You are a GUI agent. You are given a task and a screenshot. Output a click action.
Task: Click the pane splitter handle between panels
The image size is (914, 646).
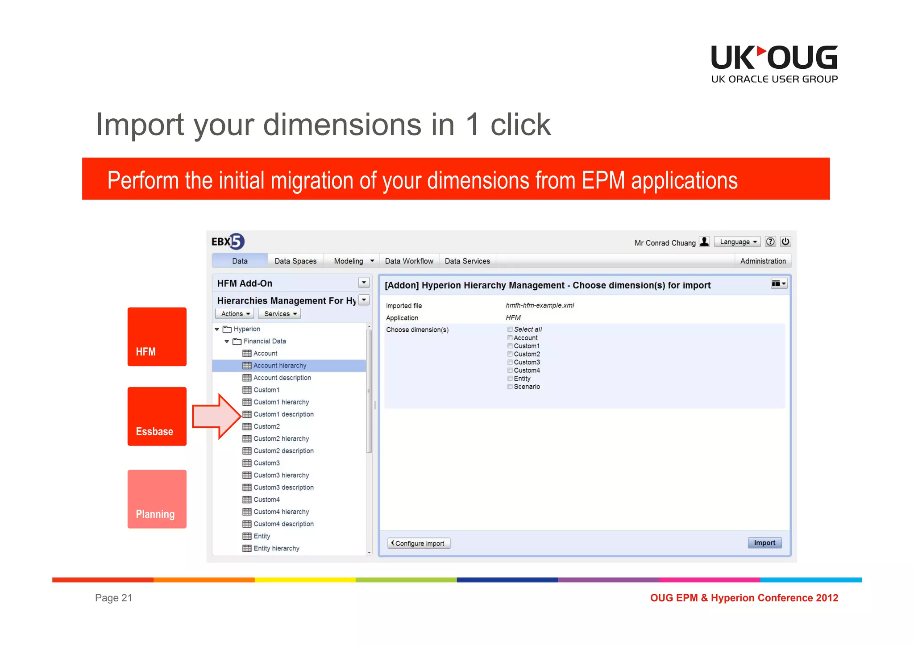click(x=375, y=405)
